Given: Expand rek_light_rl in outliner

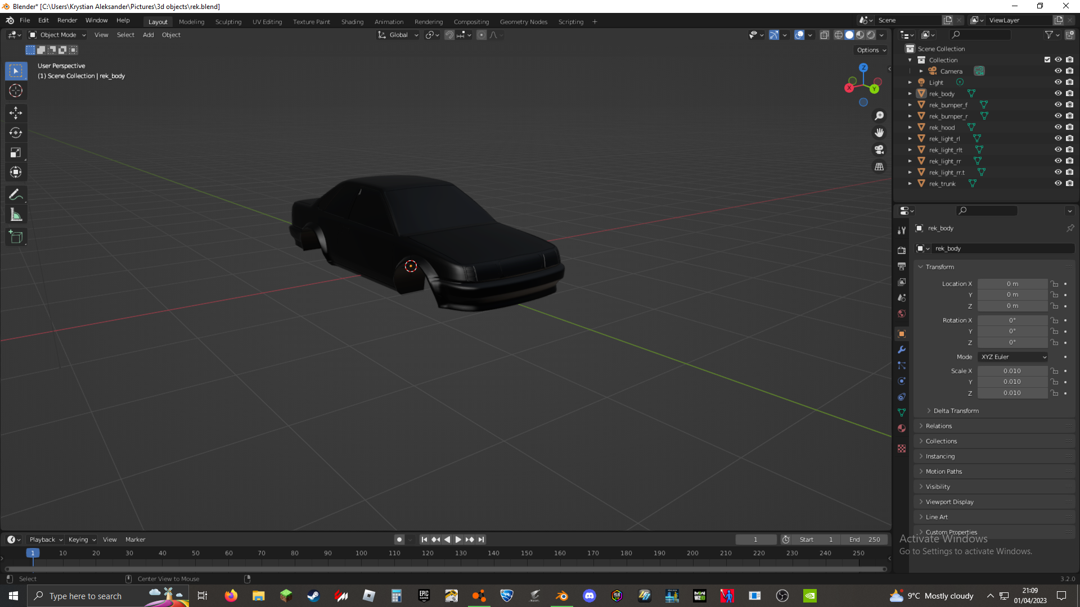Looking at the screenshot, I should pyautogui.click(x=910, y=138).
